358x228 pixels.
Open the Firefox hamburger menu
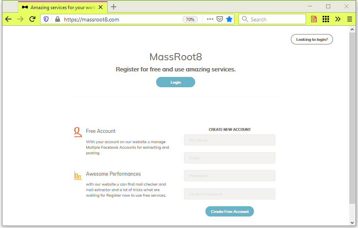(350, 19)
